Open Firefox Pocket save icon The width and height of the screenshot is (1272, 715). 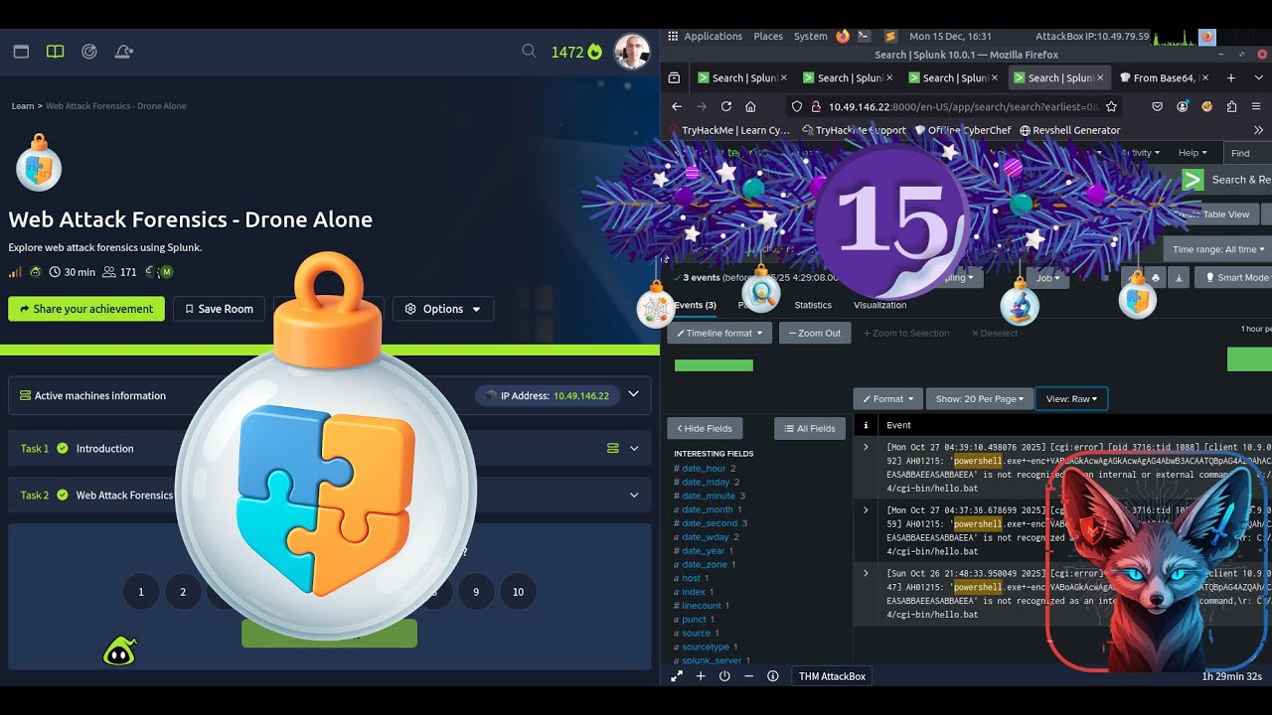pyautogui.click(x=1158, y=106)
